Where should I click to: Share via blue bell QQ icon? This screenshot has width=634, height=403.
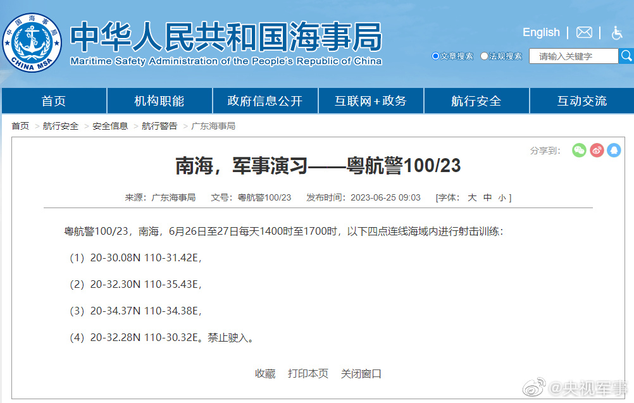coord(614,151)
